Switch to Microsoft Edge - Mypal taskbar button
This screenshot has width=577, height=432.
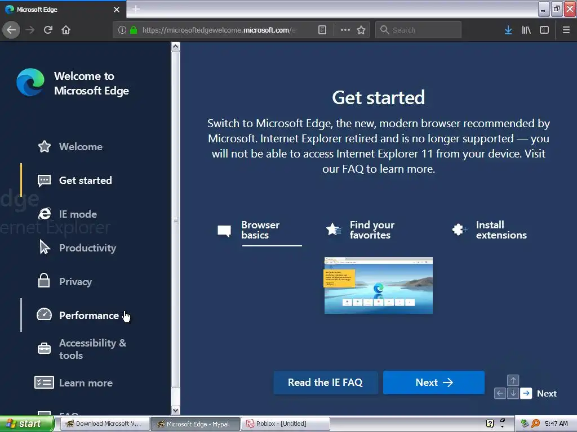click(x=194, y=424)
